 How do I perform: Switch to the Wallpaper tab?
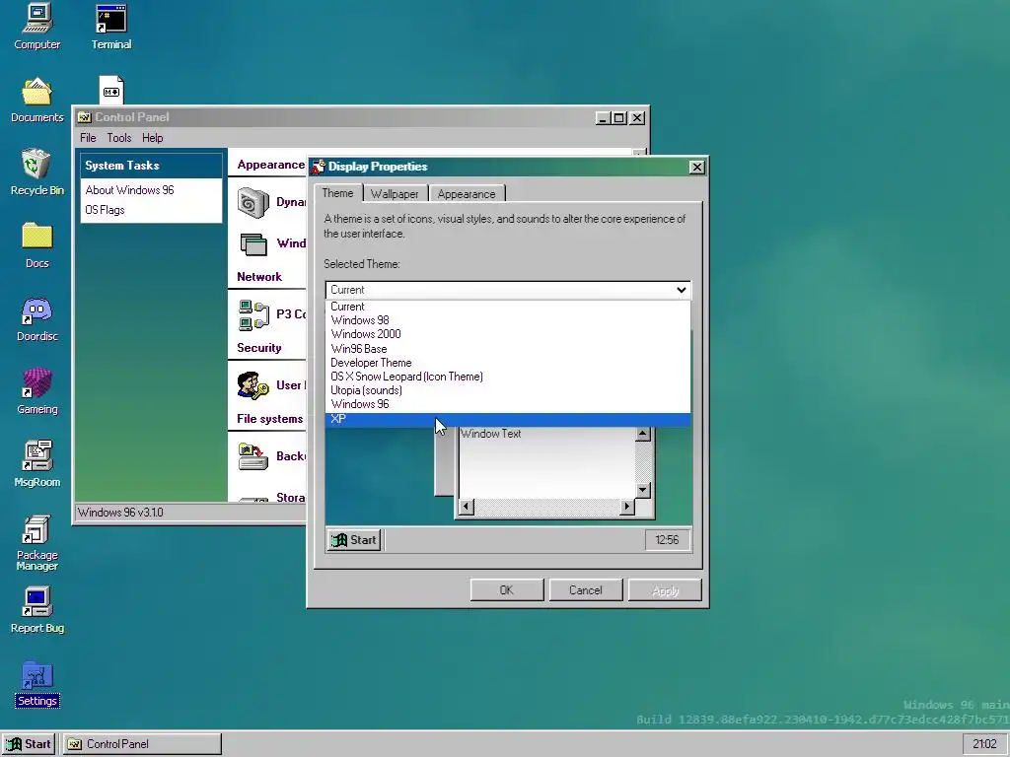(395, 194)
